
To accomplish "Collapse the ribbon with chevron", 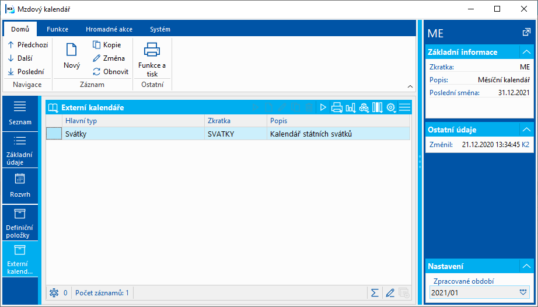I will pos(410,86).
